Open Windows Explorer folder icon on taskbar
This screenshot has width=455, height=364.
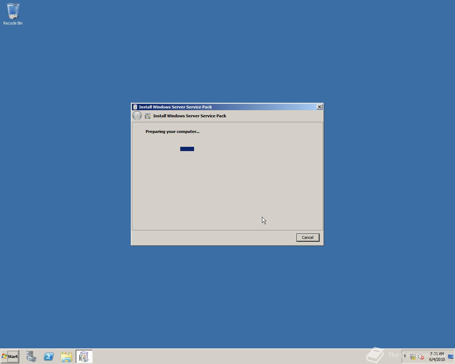(x=66, y=356)
